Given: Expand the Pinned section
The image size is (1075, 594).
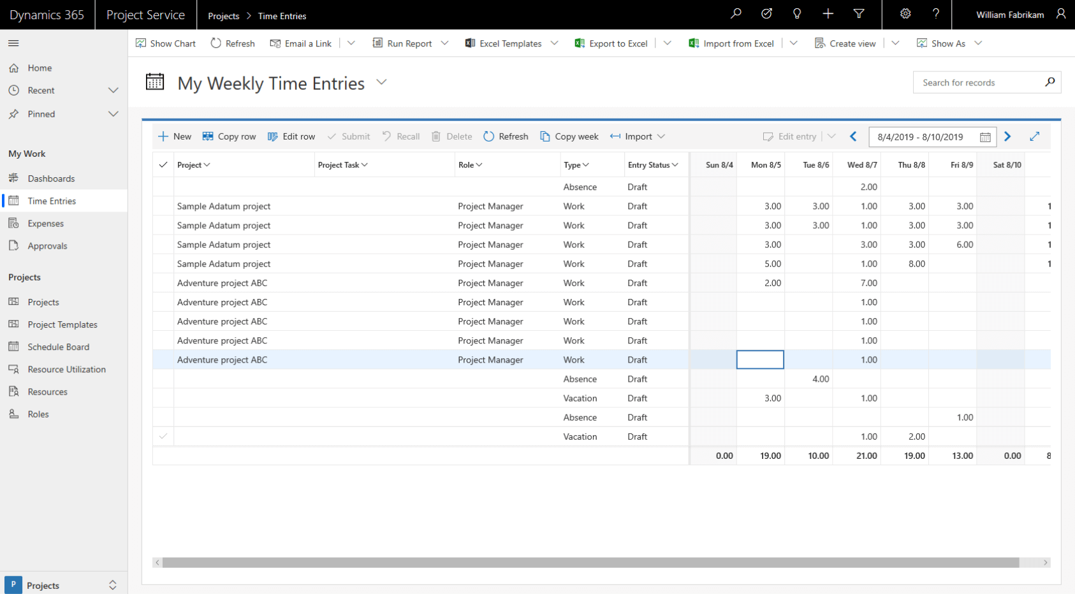Looking at the screenshot, I should (113, 114).
